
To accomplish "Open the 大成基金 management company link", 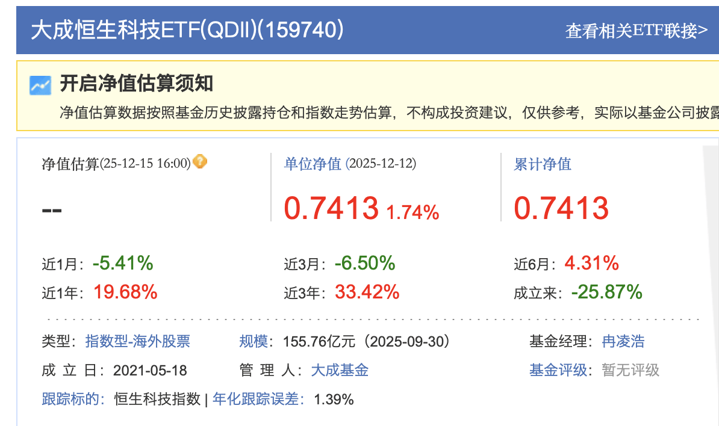I will point(340,370).
